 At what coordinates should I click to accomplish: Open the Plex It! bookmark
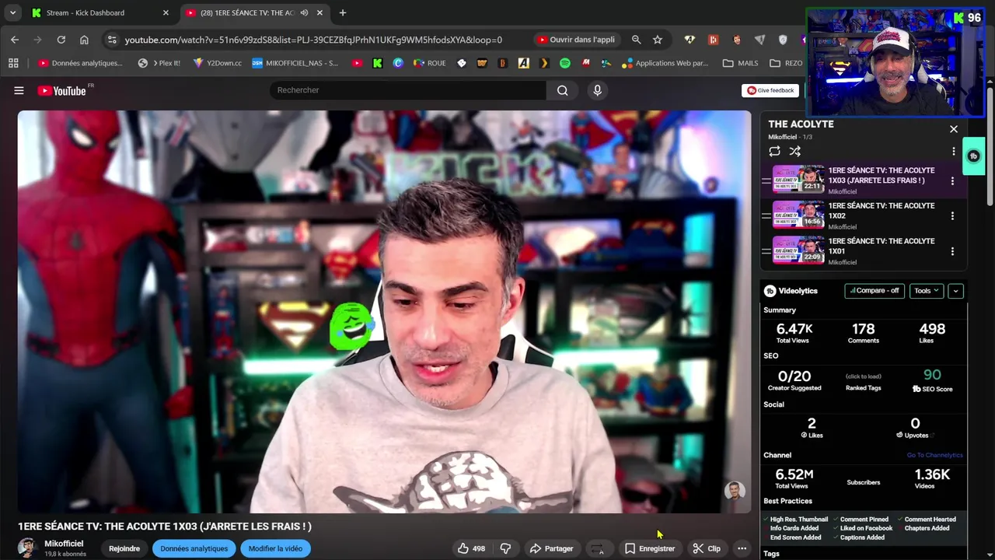(159, 63)
